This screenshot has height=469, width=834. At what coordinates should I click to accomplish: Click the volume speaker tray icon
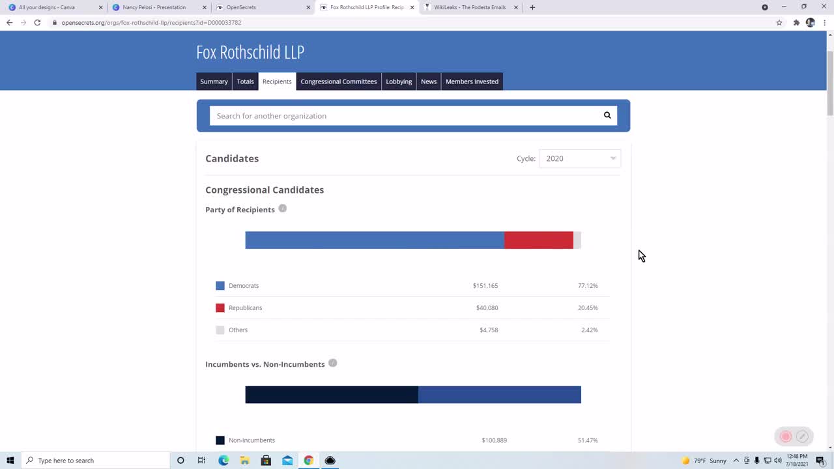777,461
